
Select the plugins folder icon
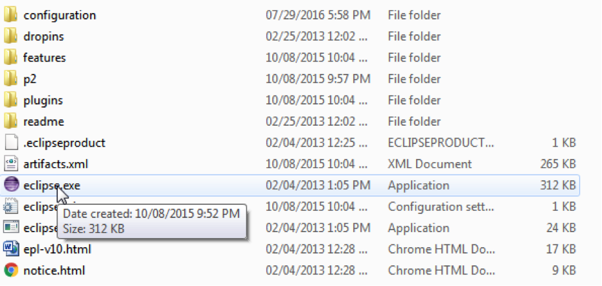click(x=11, y=101)
